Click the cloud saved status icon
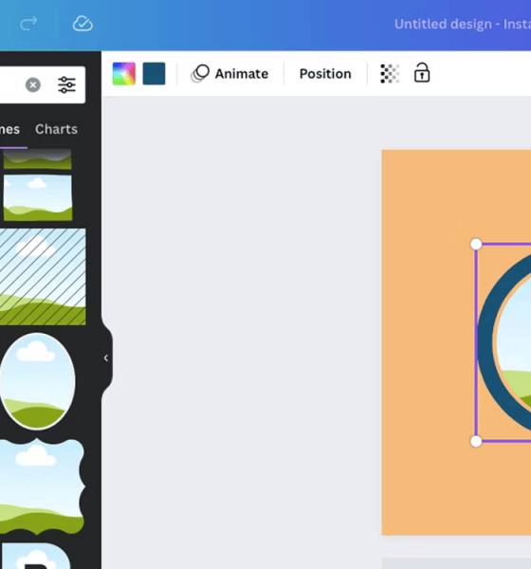531x569 pixels. [82, 24]
